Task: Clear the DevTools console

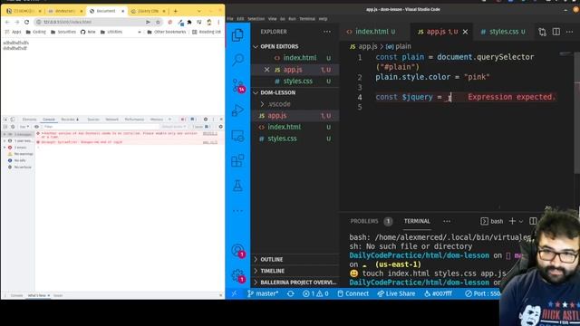Action: click(x=13, y=127)
